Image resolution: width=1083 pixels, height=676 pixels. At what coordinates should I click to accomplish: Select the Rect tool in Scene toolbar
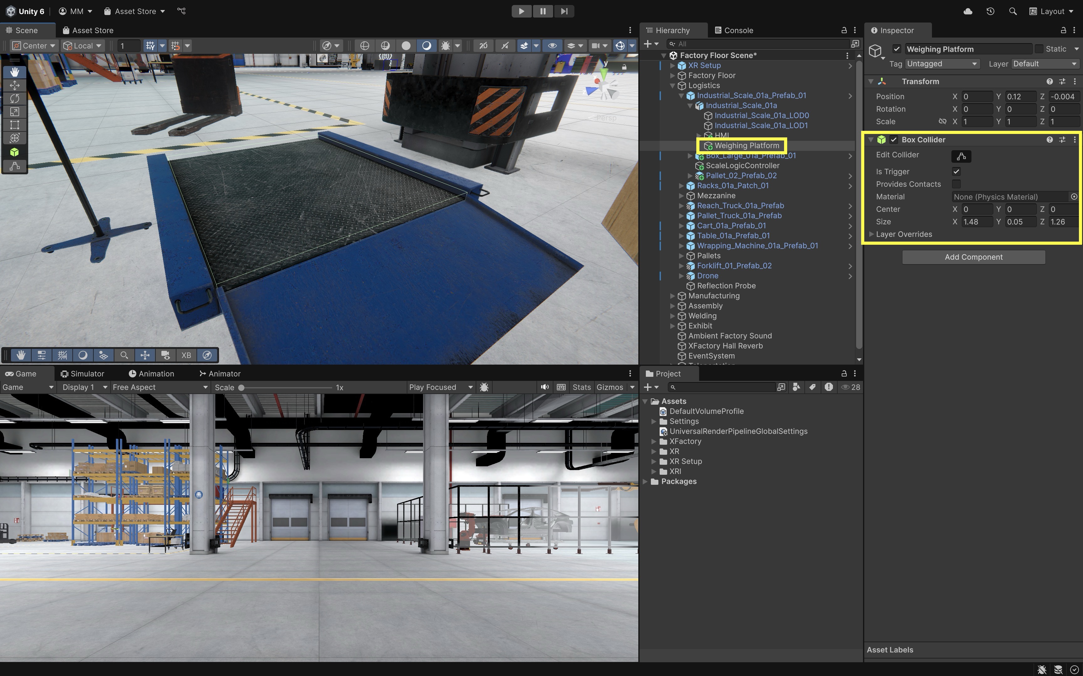click(14, 125)
